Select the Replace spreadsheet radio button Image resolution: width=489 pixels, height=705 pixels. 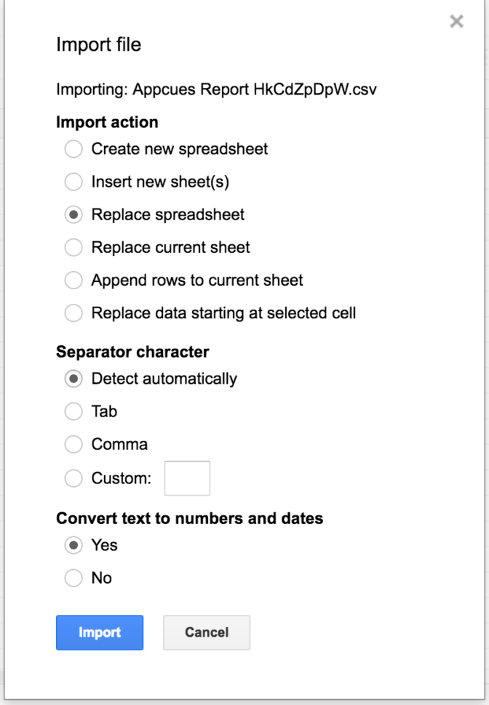73,214
